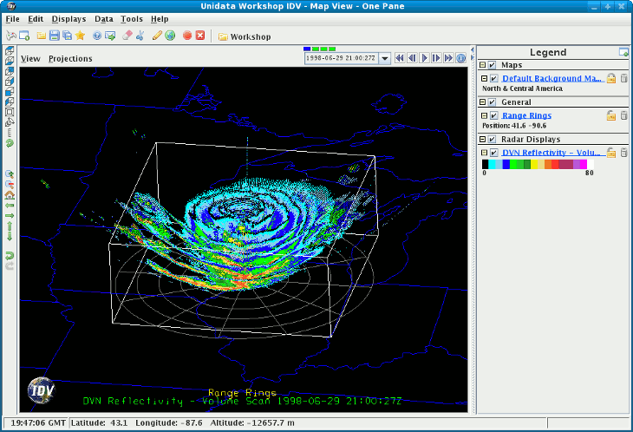Click the Default Background Maps link
Image resolution: width=633 pixels, height=432 pixels.
point(551,78)
